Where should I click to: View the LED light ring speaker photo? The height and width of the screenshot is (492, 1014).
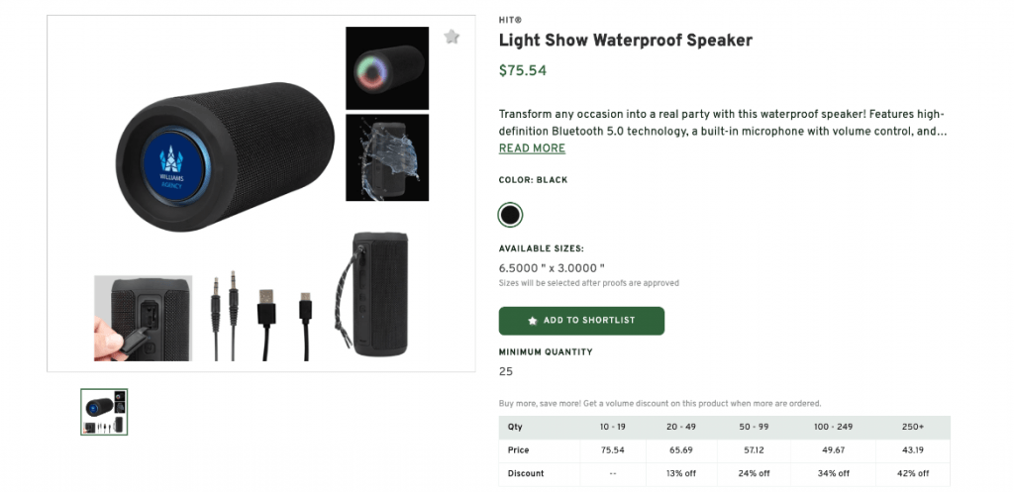pyautogui.click(x=386, y=68)
